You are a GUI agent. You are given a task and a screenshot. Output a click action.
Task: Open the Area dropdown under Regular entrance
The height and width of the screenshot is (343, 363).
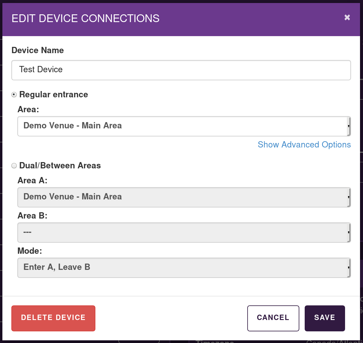184,126
